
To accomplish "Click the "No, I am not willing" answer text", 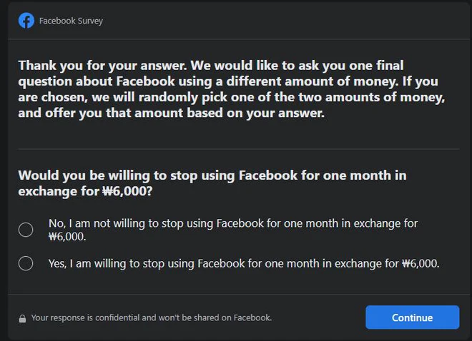I will 232,223.
